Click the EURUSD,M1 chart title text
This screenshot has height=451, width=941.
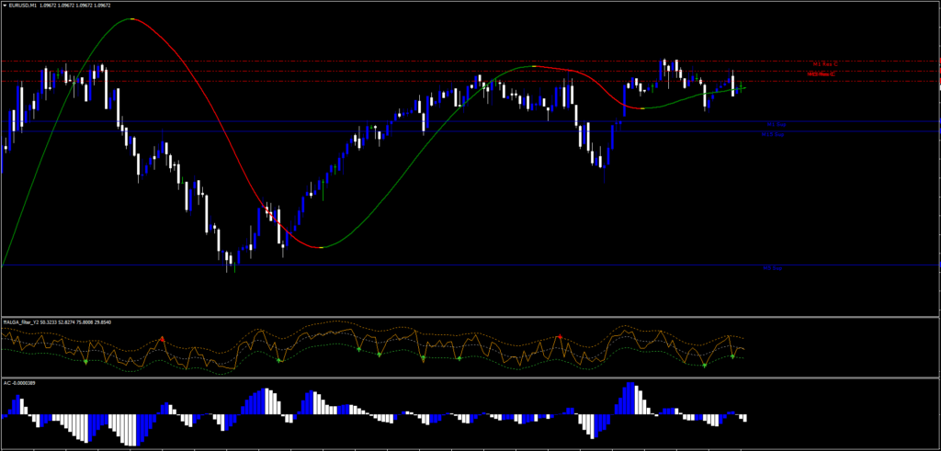pos(23,5)
